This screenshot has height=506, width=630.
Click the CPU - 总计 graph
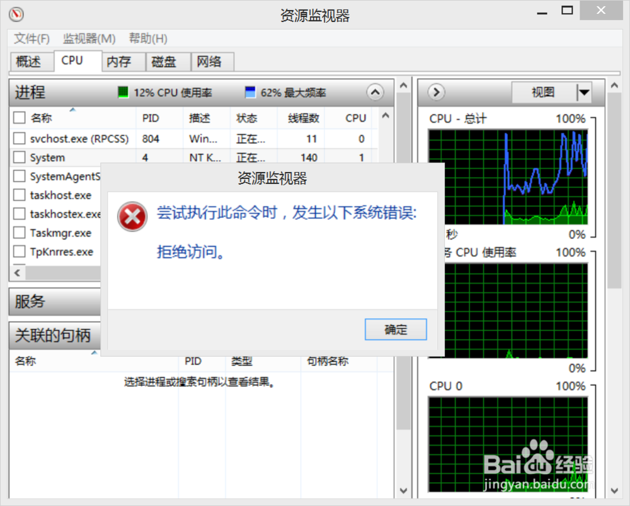[508, 177]
